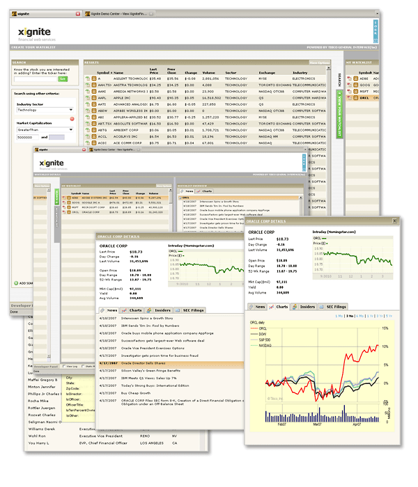
Task: Set chart range to 3 Yr
Action: coord(380,316)
